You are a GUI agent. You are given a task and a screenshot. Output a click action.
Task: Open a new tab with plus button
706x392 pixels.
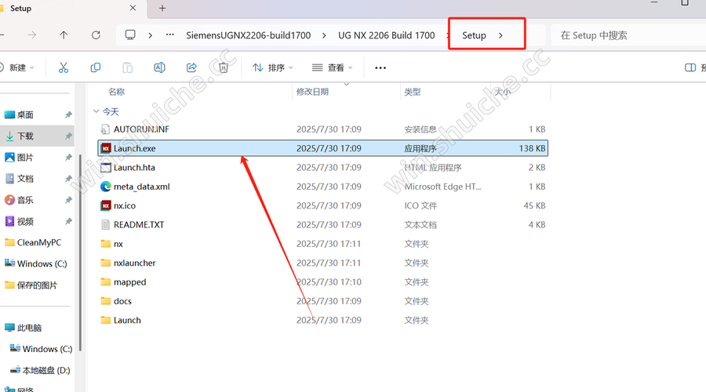point(162,8)
